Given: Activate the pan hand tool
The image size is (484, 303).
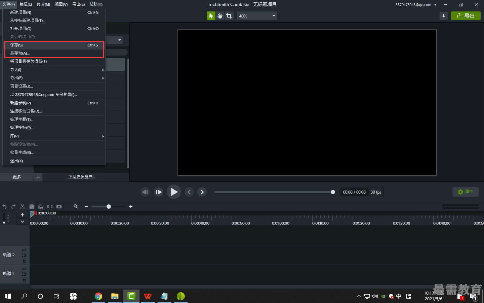Looking at the screenshot, I should [x=220, y=16].
